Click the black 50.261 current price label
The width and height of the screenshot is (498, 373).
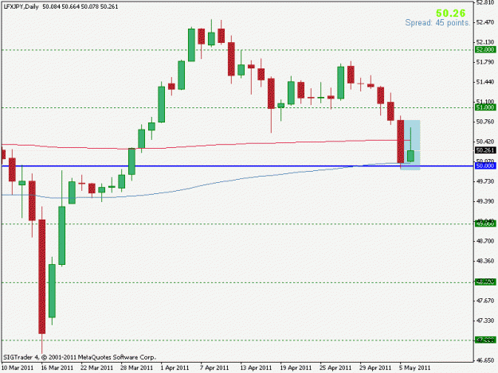[x=485, y=150]
